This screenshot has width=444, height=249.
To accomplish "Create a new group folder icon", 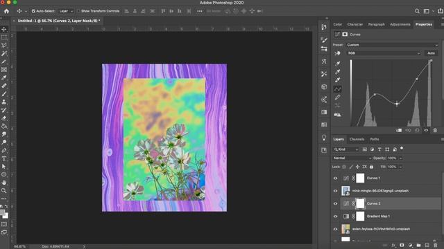I will click(418, 246).
